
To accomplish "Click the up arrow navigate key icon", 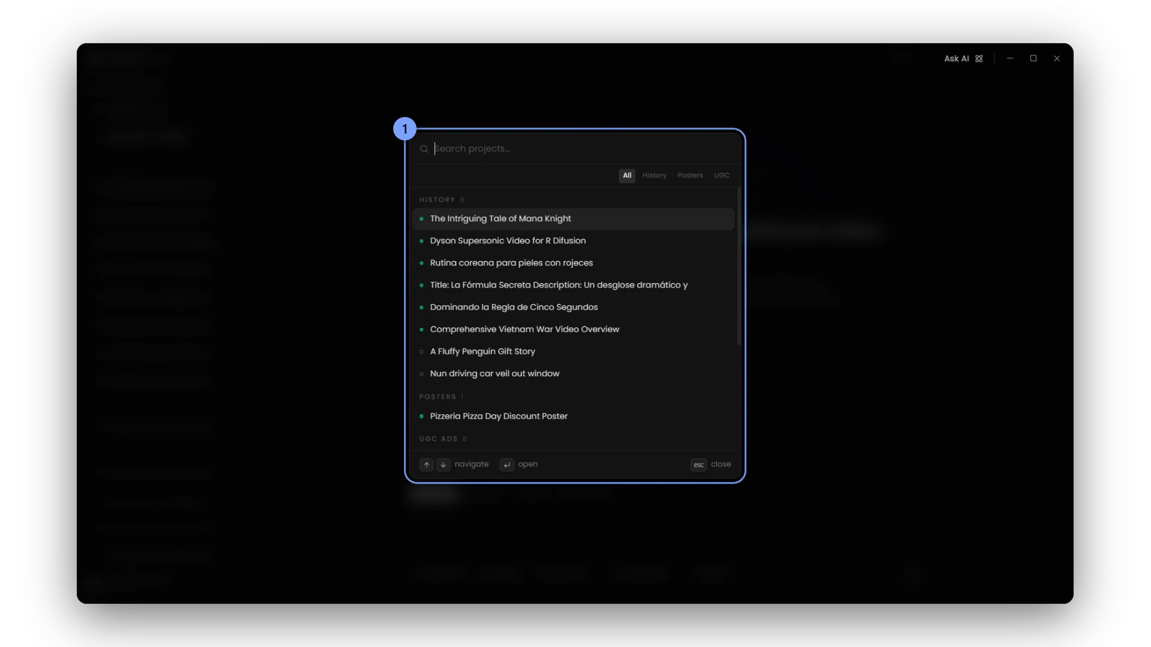I will pyautogui.click(x=426, y=465).
